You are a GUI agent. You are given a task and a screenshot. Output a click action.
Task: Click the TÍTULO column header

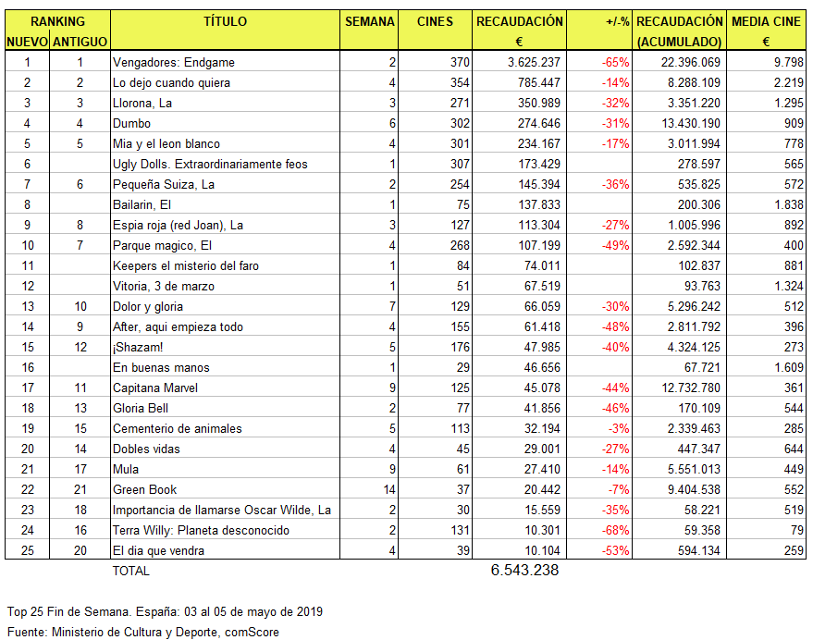(225, 21)
